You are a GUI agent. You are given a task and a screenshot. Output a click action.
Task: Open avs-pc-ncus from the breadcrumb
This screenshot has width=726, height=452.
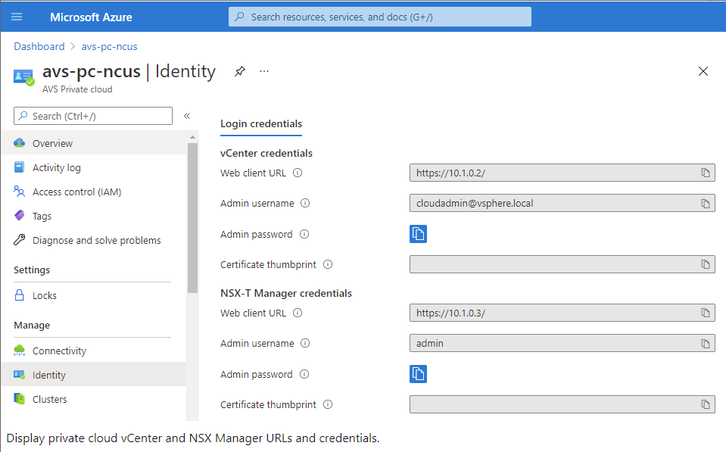pos(109,46)
